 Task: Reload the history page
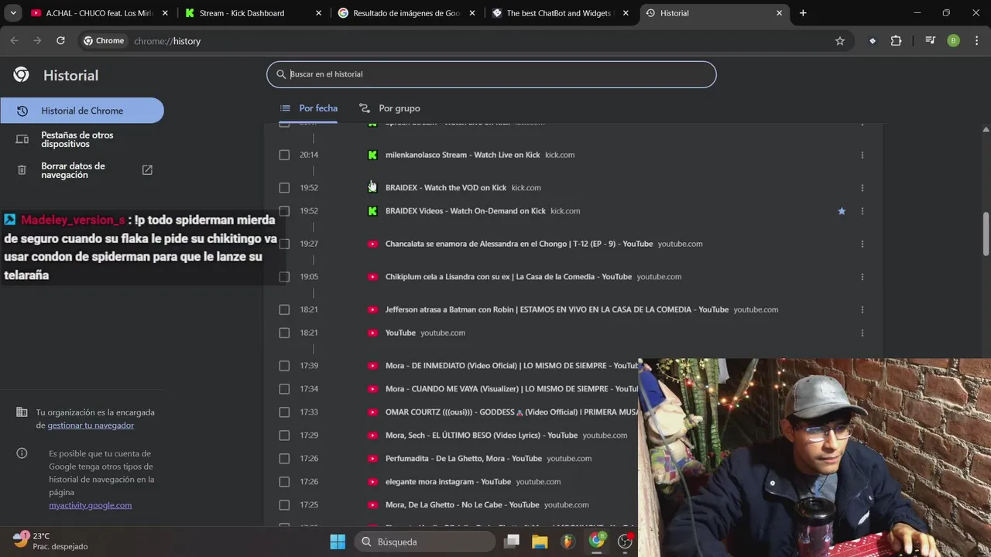(60, 41)
